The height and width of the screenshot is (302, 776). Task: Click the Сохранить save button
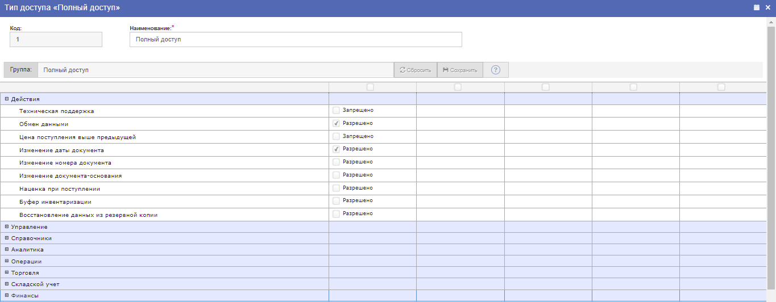(x=460, y=70)
